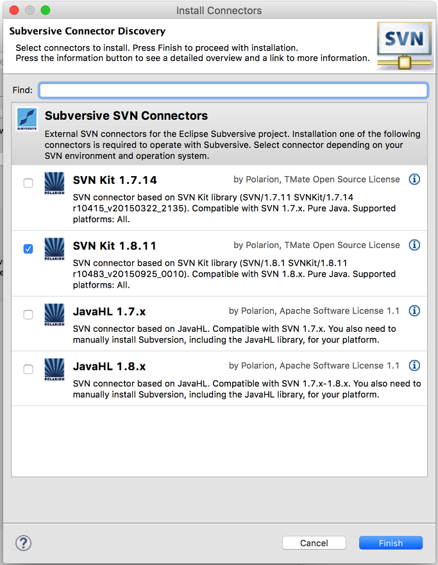Open help with the question mark icon

24,543
